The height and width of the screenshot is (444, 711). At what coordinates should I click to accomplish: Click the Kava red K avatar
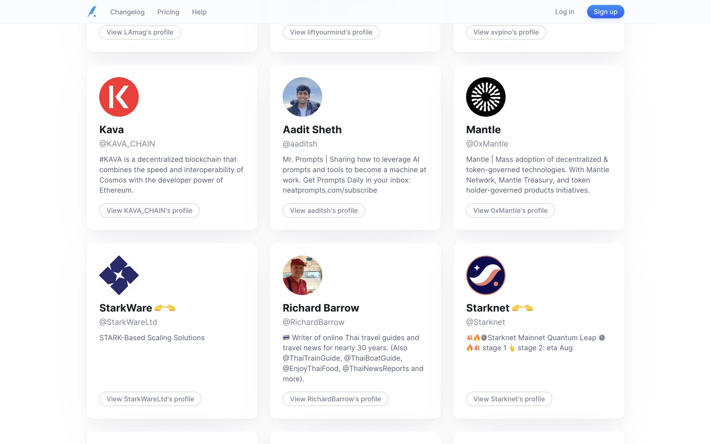click(x=119, y=97)
